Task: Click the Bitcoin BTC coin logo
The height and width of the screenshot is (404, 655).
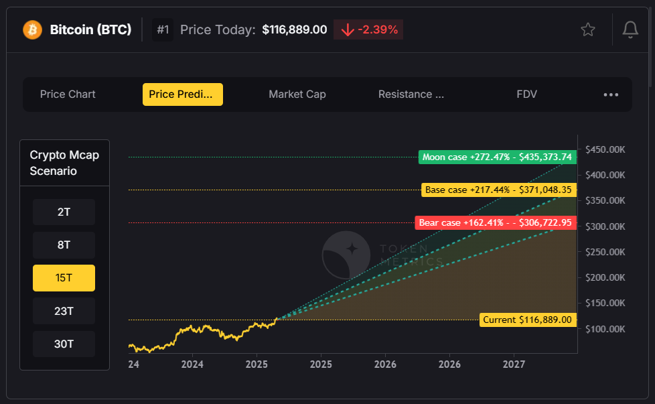Action: click(x=31, y=29)
